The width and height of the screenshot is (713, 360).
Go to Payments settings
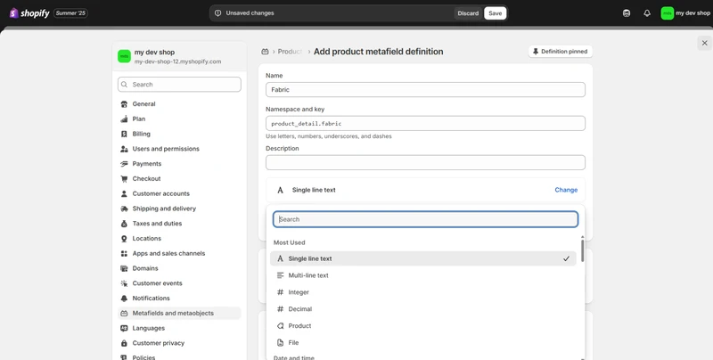tap(180, 164)
